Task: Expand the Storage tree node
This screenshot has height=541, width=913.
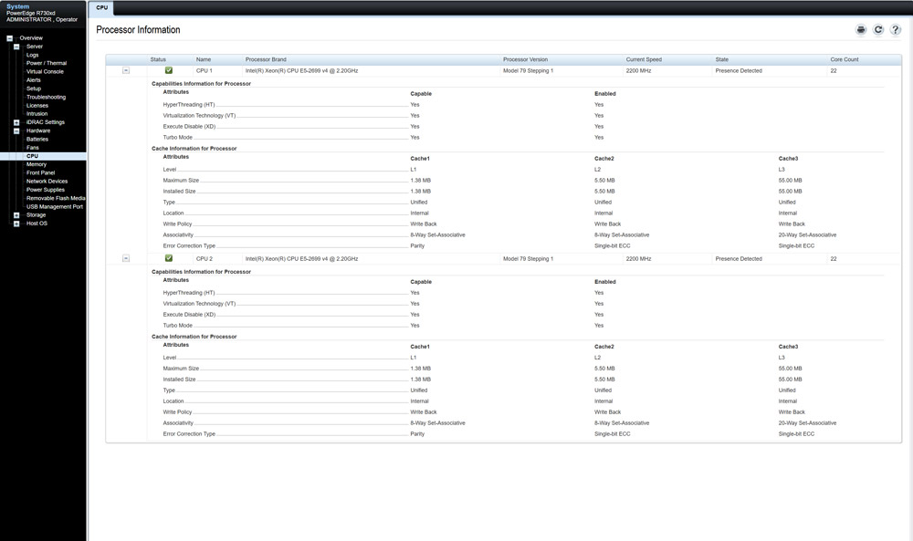Action: click(x=16, y=214)
